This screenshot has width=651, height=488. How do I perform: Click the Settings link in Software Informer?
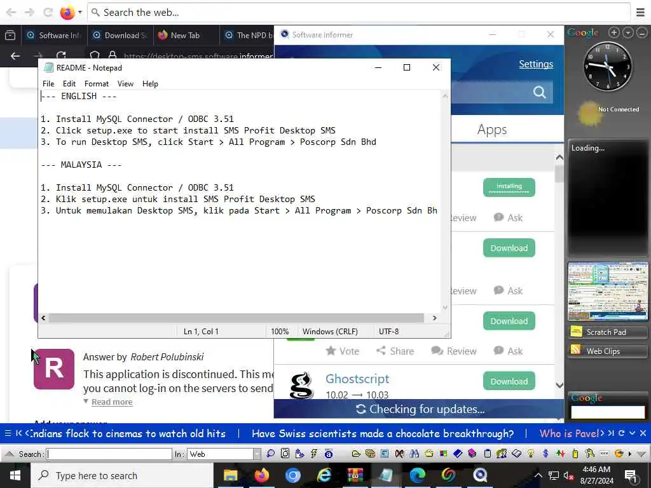535,64
